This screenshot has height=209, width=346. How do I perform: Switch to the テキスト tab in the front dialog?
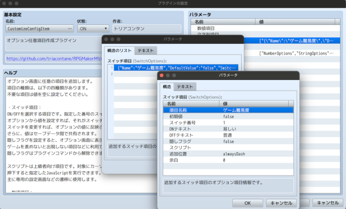(185, 87)
